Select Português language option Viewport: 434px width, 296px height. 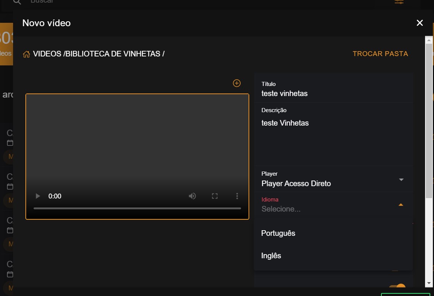click(x=333, y=233)
